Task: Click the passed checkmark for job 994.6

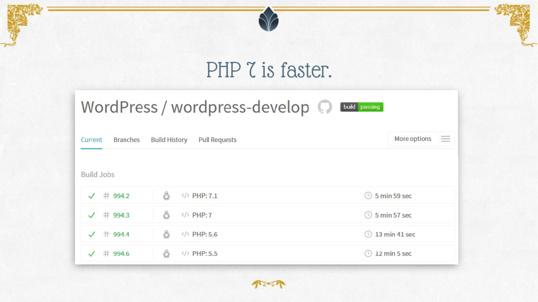Action: coord(91,253)
